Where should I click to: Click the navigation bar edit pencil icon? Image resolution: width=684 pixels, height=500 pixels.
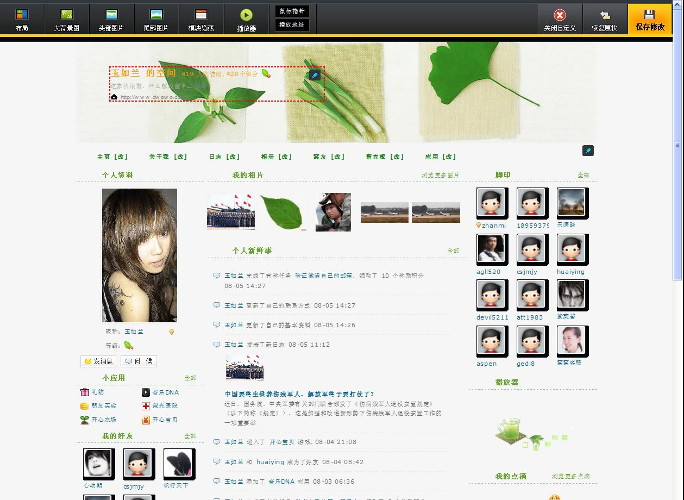pyautogui.click(x=588, y=151)
